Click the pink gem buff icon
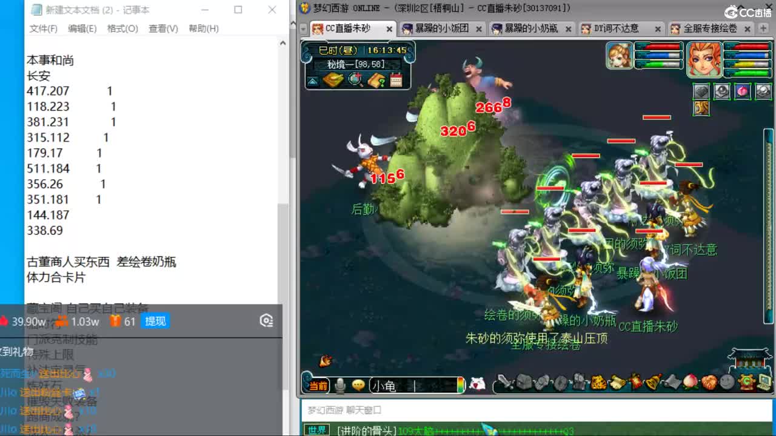The height and width of the screenshot is (436, 776). (743, 91)
